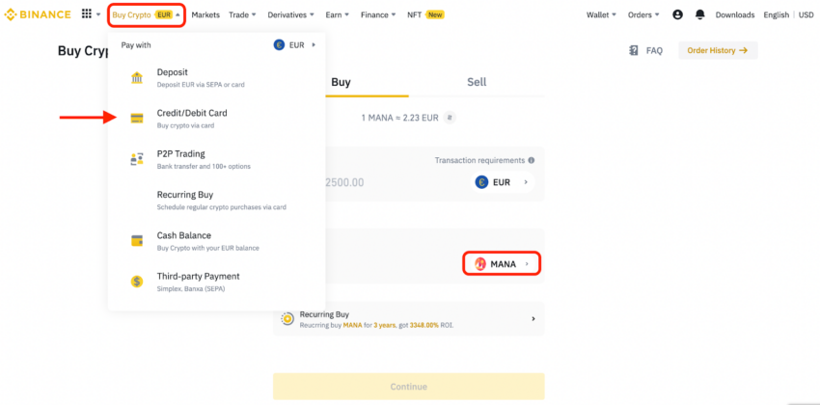Screen dimensions: 820x405
Task: Open the notifications bell icon
Action: pos(699,14)
